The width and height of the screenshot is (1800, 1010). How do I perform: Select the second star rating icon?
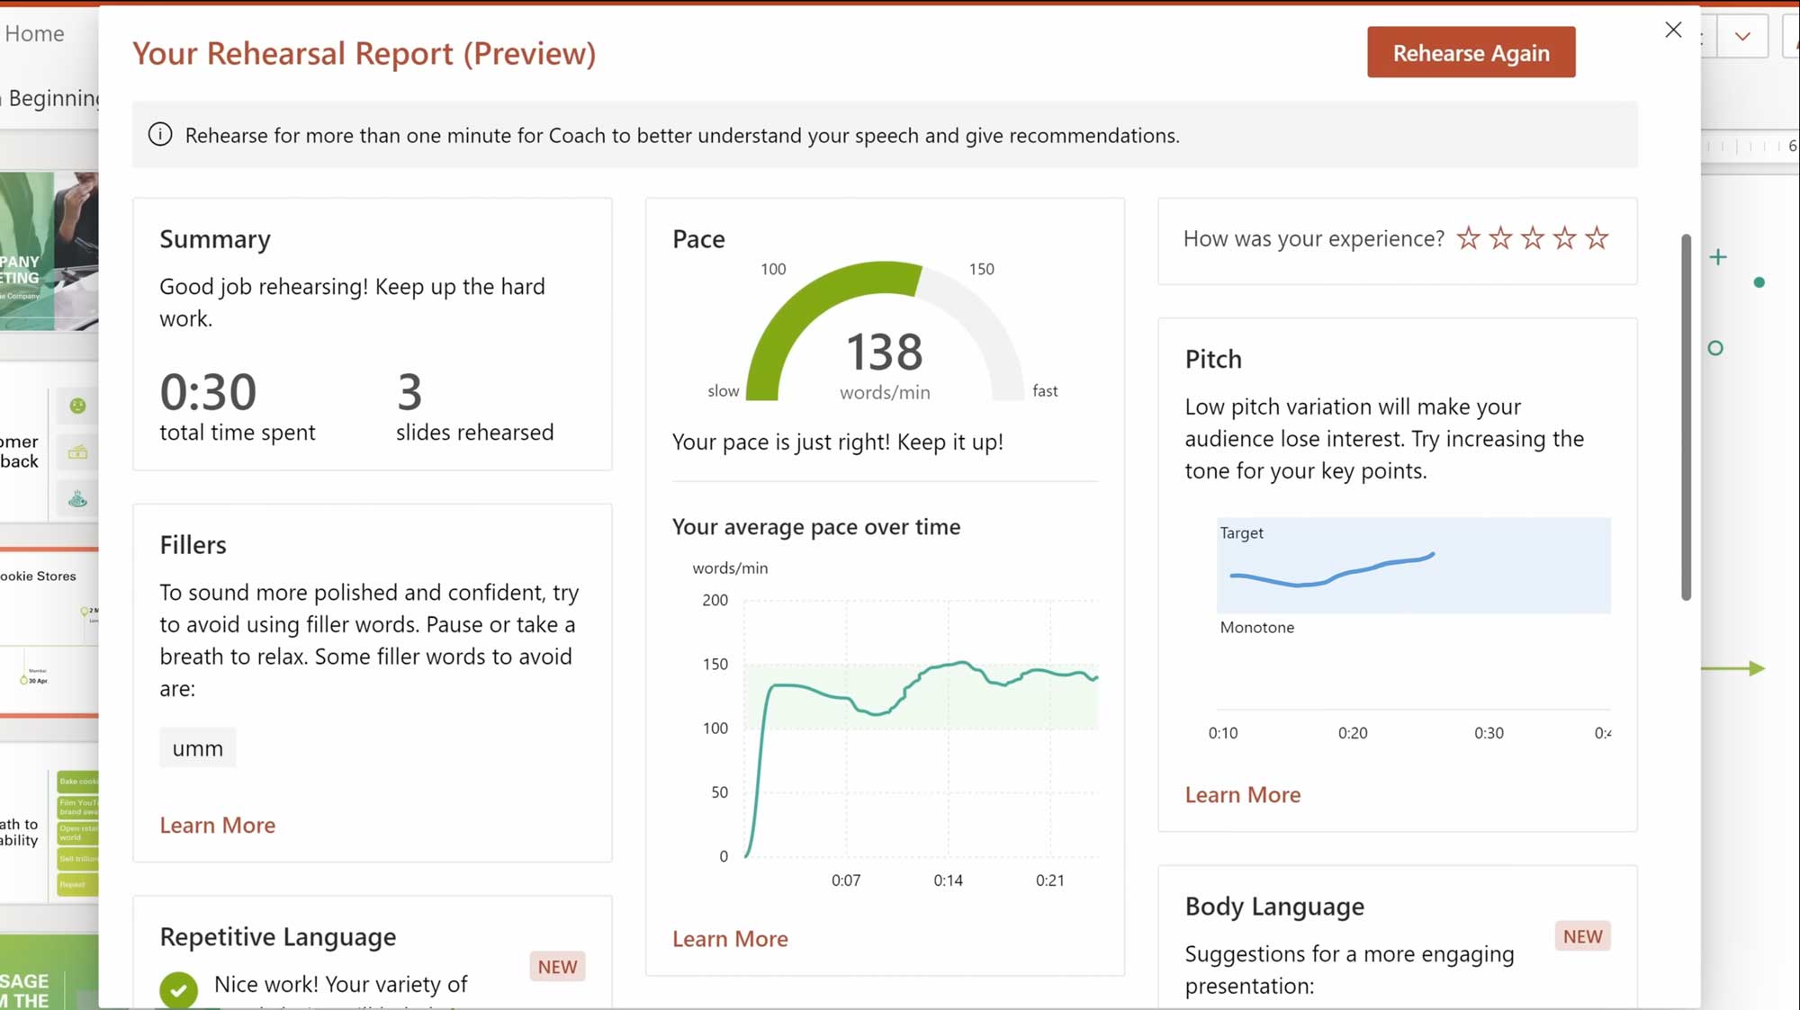tap(1499, 237)
